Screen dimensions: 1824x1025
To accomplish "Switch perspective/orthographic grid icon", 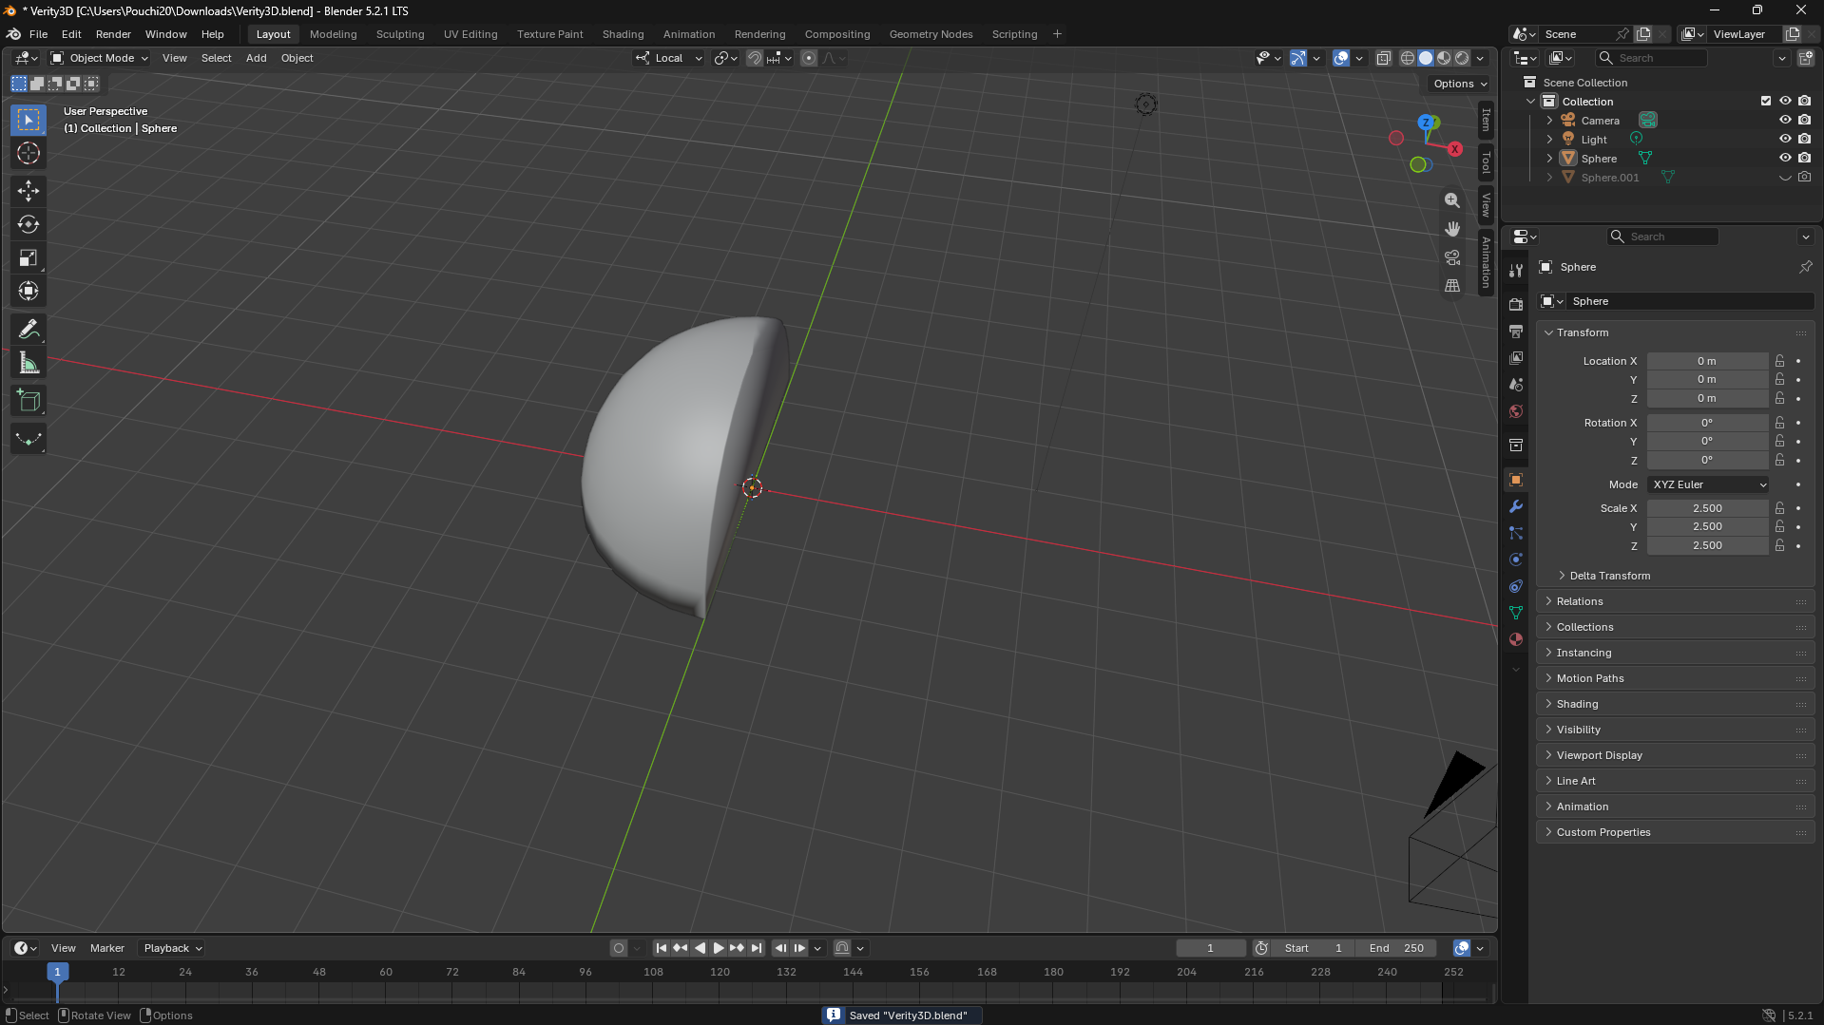I will tap(1452, 285).
